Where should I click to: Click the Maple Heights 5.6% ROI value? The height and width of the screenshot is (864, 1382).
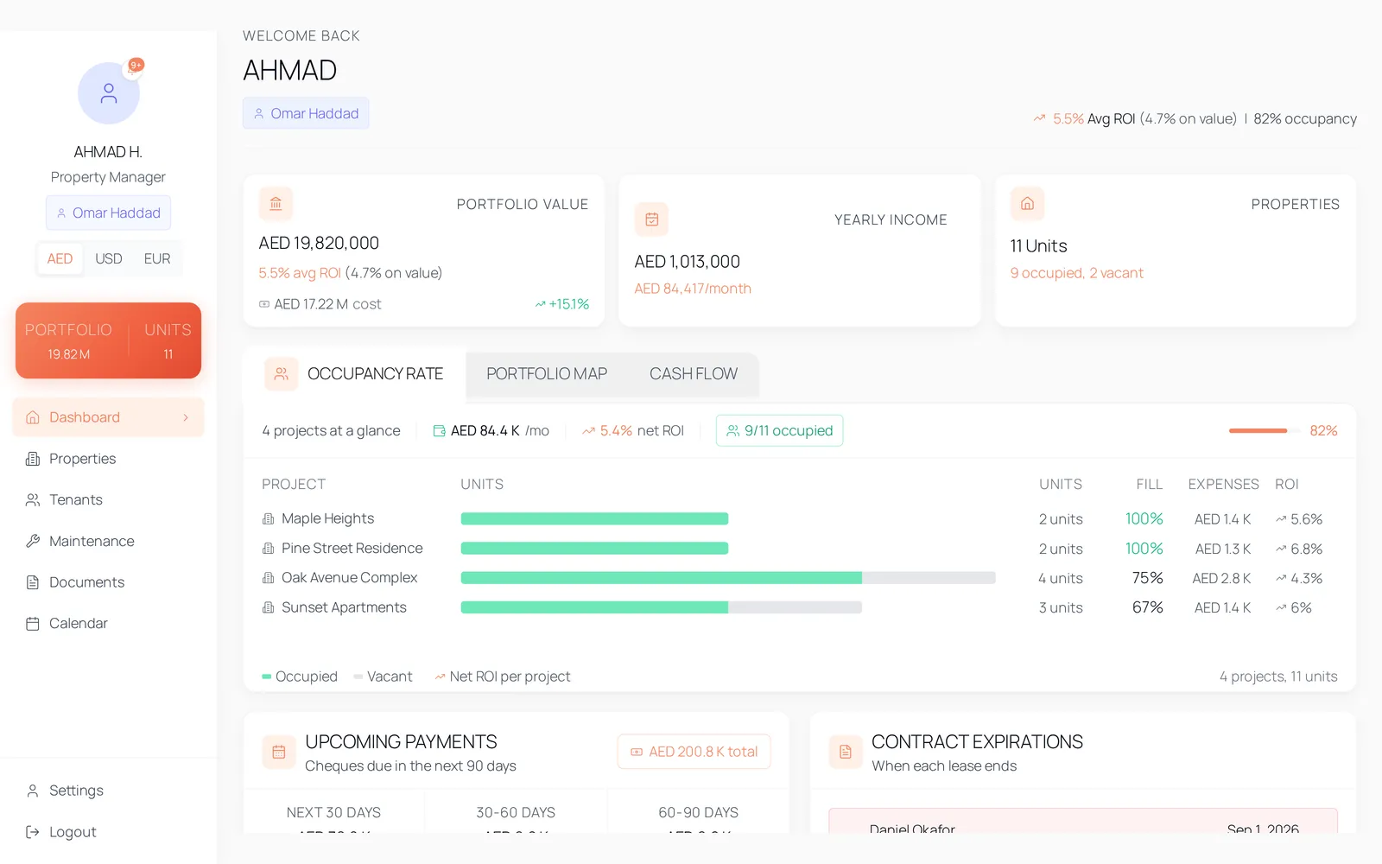1299,519
